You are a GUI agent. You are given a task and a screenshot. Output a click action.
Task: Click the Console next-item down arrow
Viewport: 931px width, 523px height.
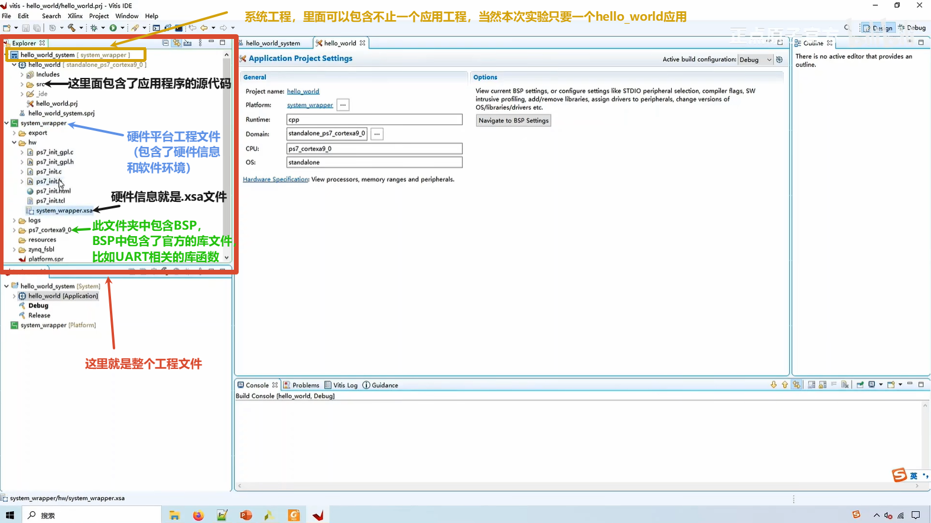coord(773,385)
